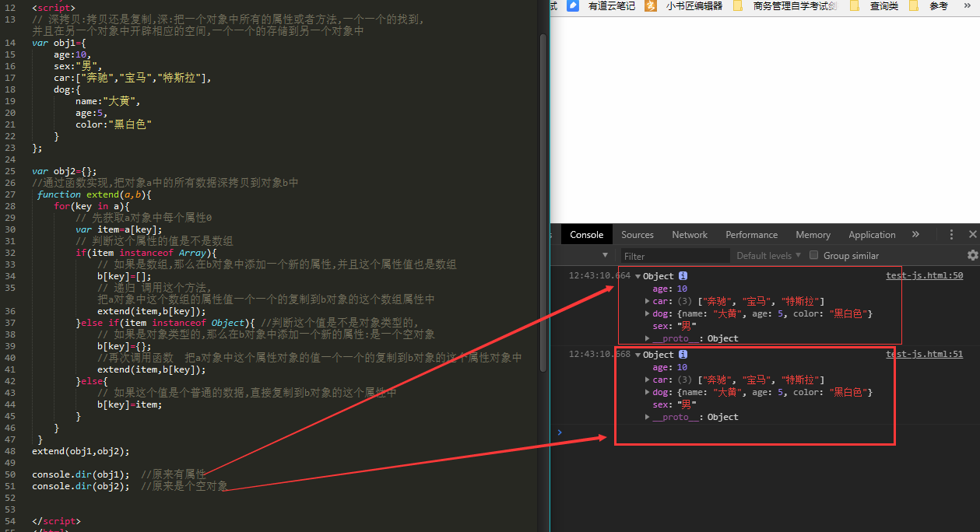Click the info badge beside the first Object log
The width and height of the screenshot is (980, 532).
(x=683, y=275)
